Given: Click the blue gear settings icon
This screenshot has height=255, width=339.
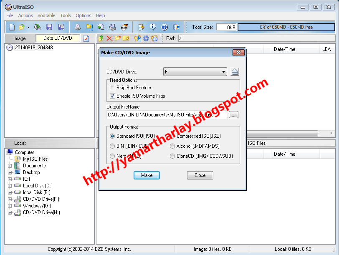Looking at the screenshot, I should point(146,38).
